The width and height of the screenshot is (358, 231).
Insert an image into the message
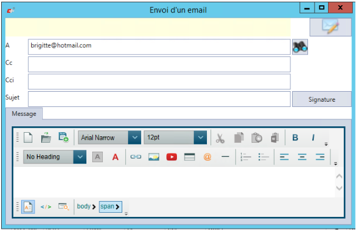point(153,157)
